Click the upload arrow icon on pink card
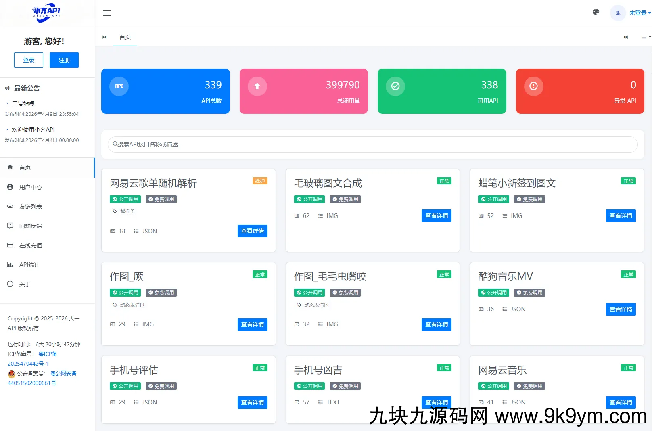This screenshot has width=652, height=431. [x=257, y=86]
